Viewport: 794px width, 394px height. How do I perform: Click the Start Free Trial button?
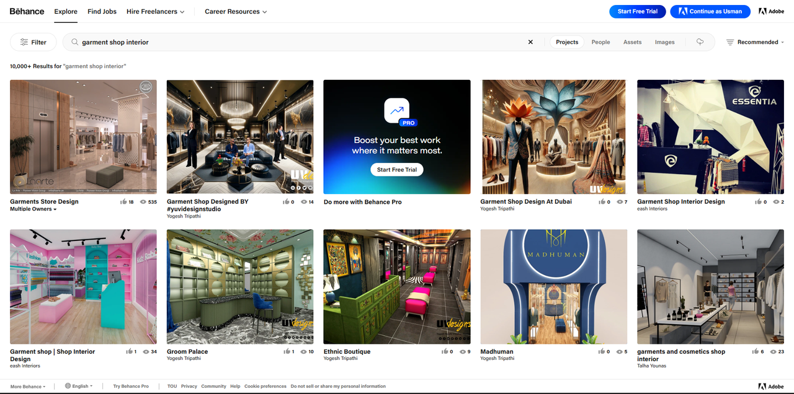637,11
